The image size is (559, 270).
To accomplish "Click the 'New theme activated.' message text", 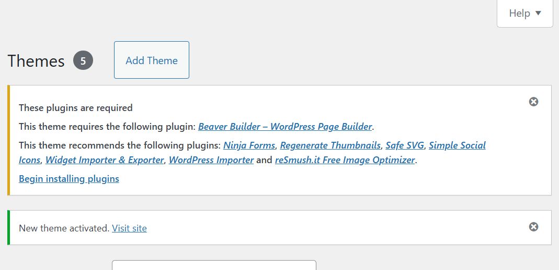I will [x=64, y=228].
